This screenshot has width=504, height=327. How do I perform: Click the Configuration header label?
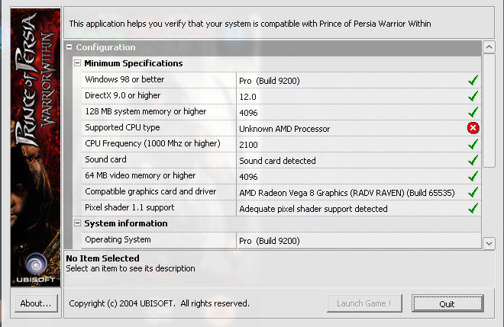[x=105, y=47]
